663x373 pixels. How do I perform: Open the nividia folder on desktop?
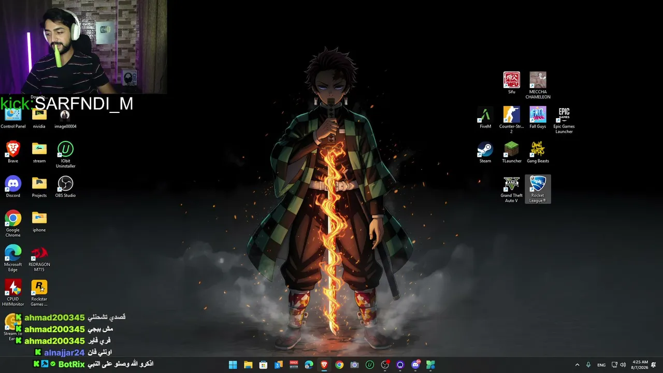pos(39,119)
